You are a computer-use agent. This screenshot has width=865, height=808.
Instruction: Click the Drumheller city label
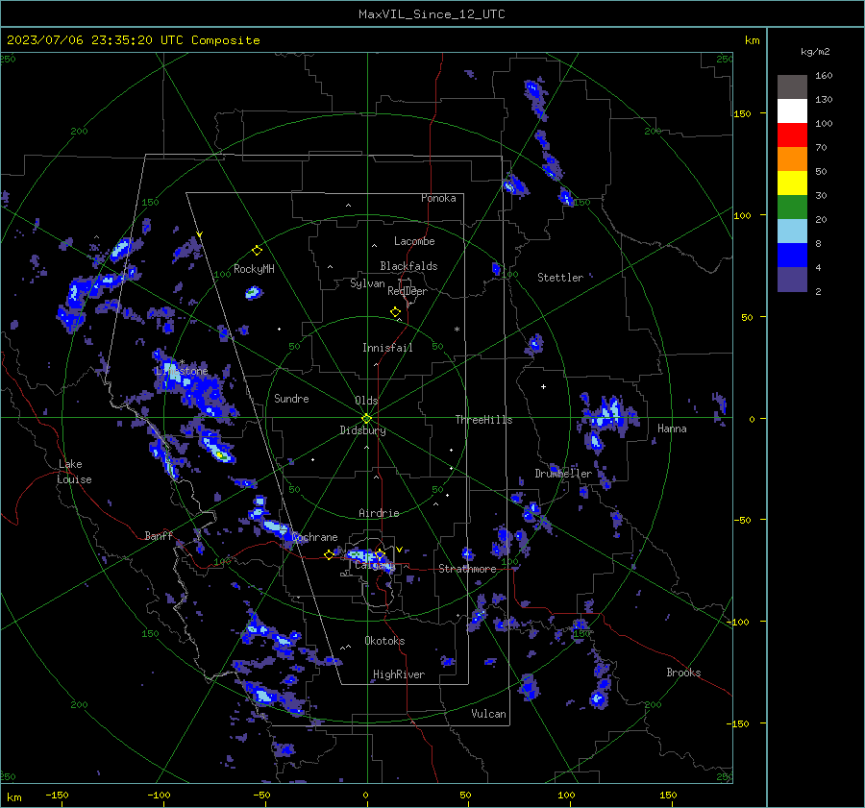click(x=563, y=474)
